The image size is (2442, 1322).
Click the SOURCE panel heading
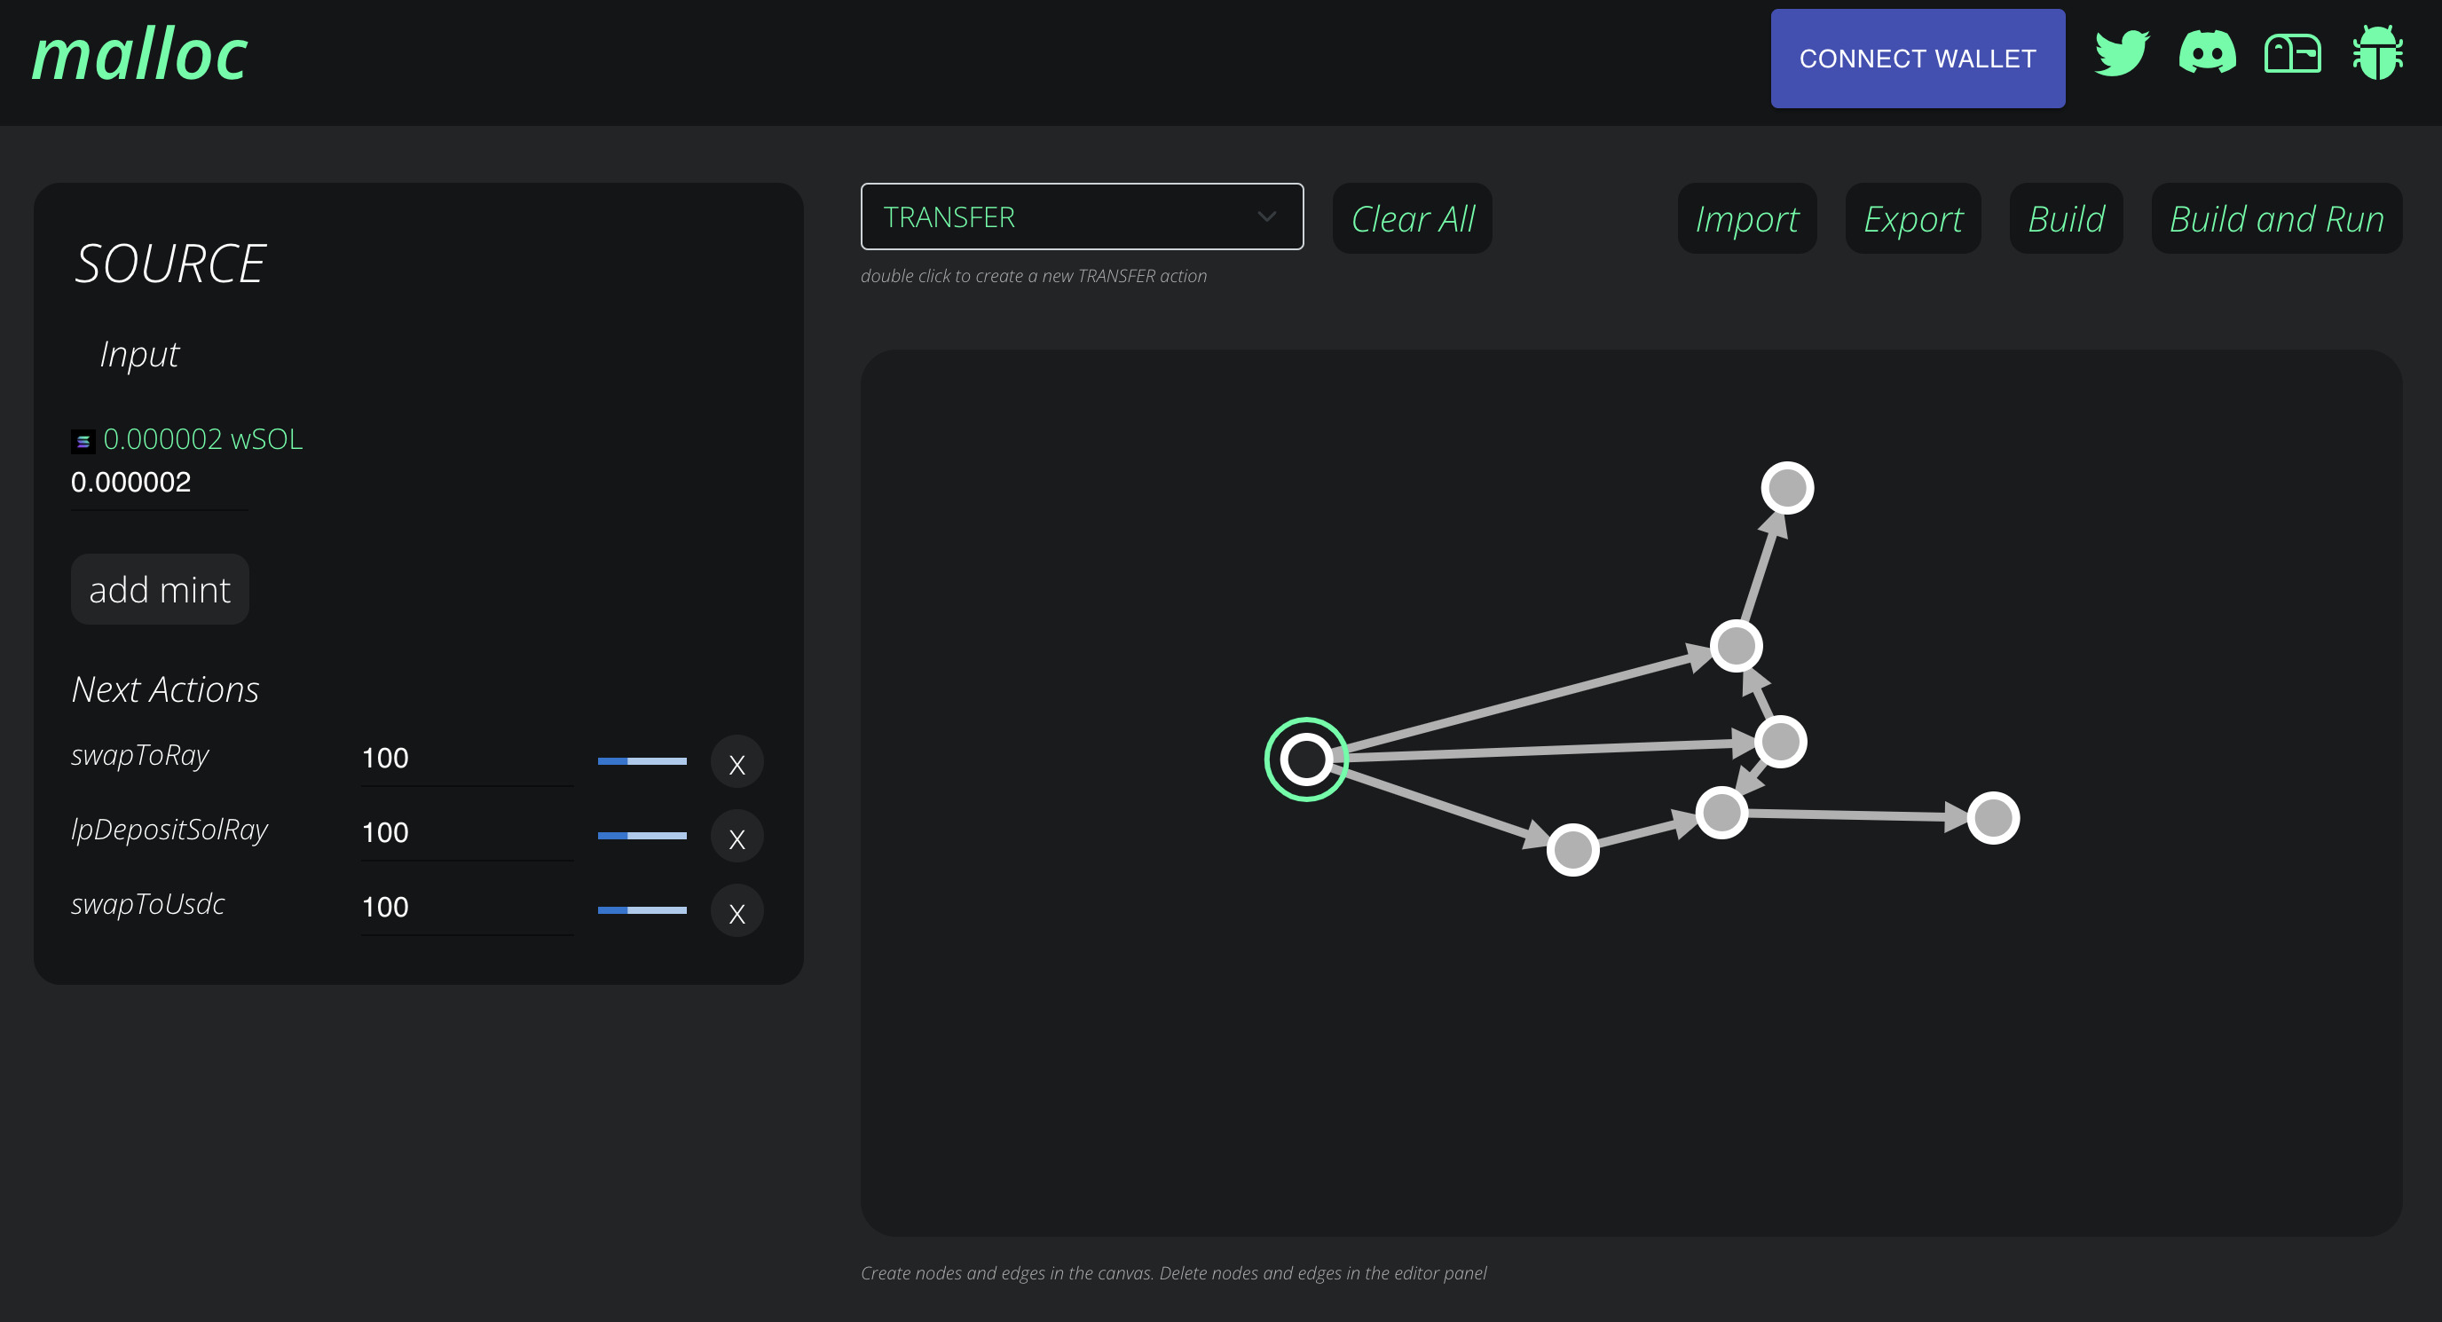coord(169,264)
